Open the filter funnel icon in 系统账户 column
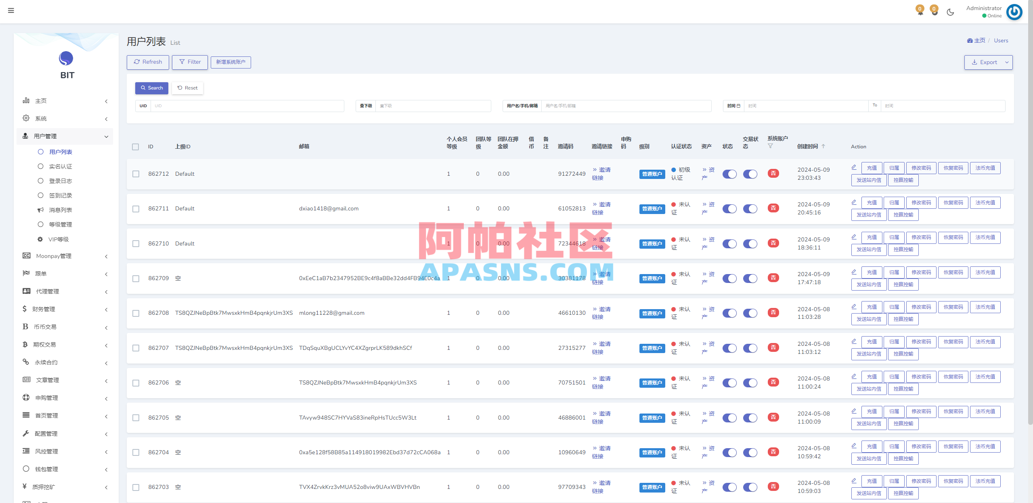 click(771, 146)
